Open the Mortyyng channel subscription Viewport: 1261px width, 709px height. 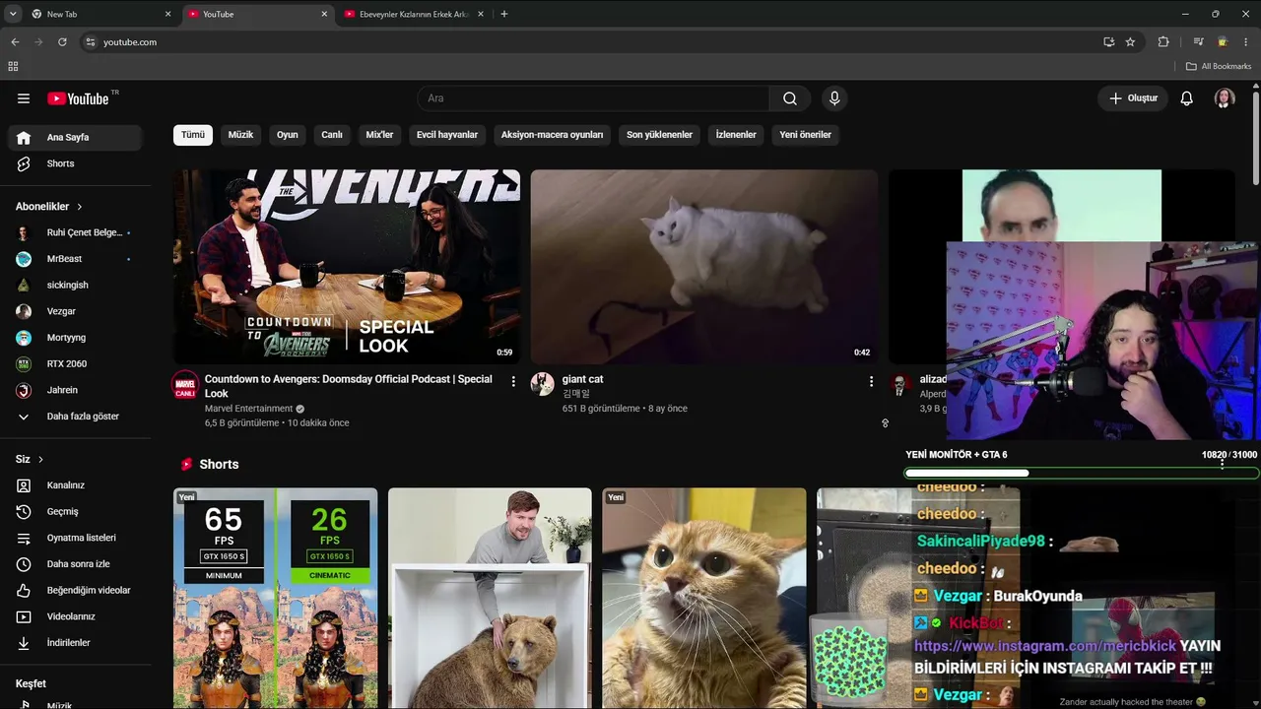pyautogui.click(x=75, y=338)
